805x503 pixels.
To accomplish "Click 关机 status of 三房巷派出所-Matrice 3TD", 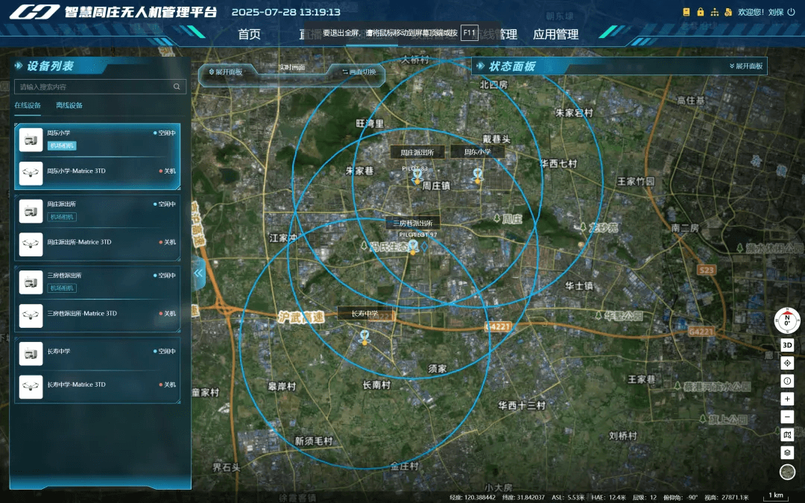I will click(x=168, y=314).
